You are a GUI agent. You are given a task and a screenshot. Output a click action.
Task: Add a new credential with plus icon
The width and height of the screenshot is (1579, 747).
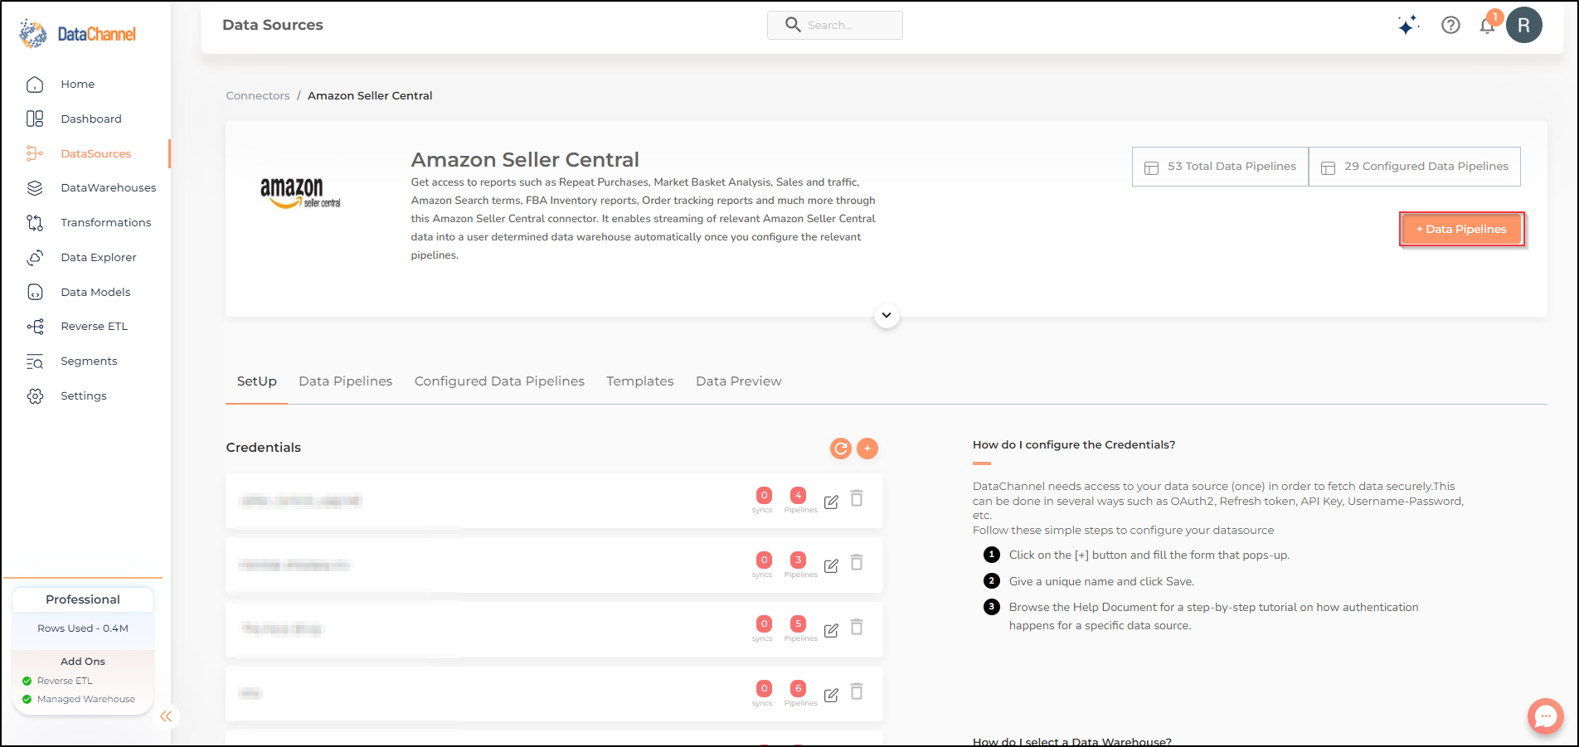(x=867, y=449)
